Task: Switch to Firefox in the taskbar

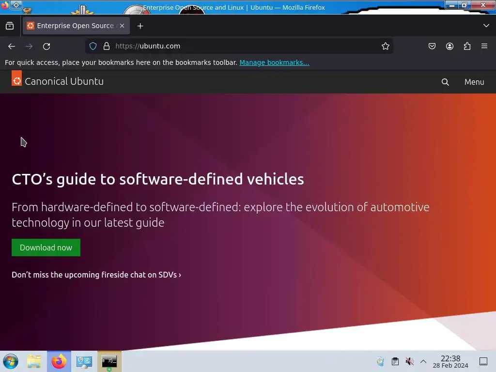Action: click(59, 361)
